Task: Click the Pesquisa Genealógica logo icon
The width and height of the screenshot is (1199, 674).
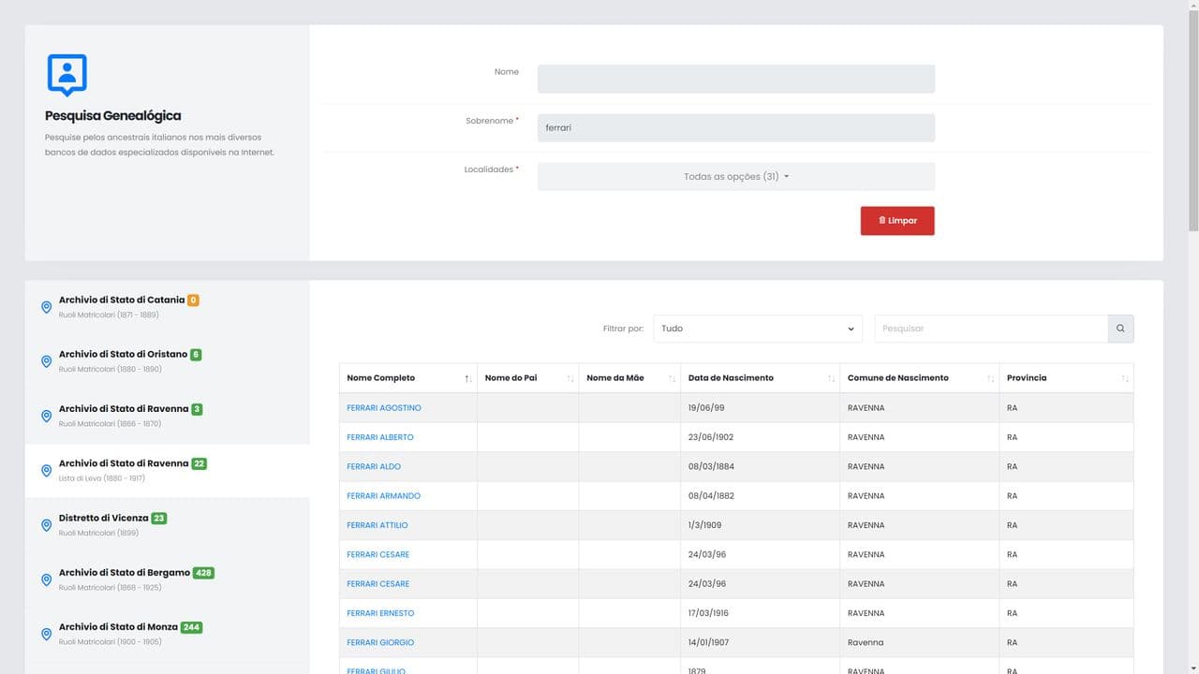Action: 67,75
